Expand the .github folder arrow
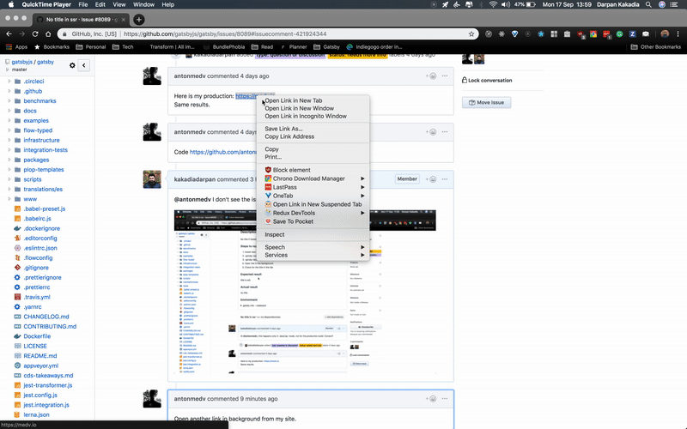This screenshot has height=429, width=687. tap(9, 91)
